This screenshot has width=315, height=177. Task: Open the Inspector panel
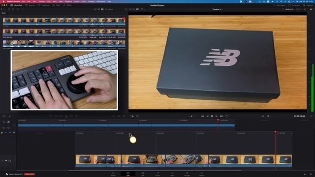[308, 5]
